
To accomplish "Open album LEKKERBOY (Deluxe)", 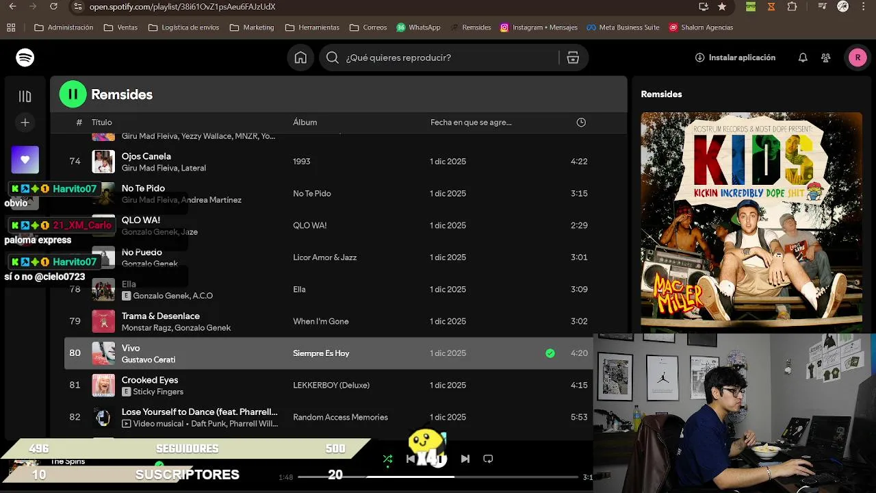I will 331,385.
